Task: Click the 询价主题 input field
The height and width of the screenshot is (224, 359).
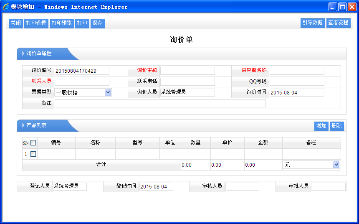Action: (x=187, y=71)
